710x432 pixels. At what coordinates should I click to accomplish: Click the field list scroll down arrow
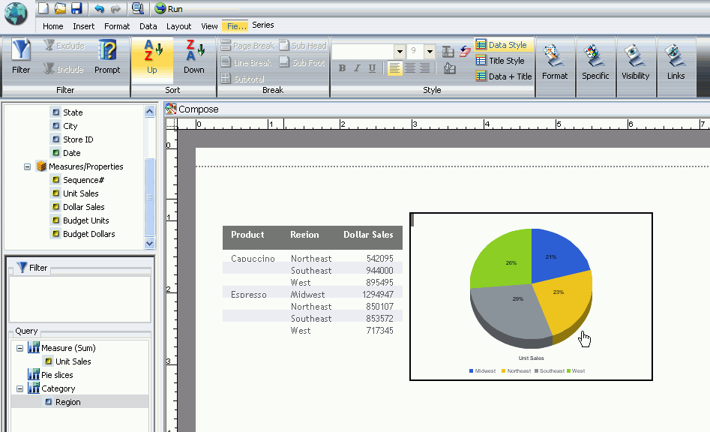click(x=149, y=244)
